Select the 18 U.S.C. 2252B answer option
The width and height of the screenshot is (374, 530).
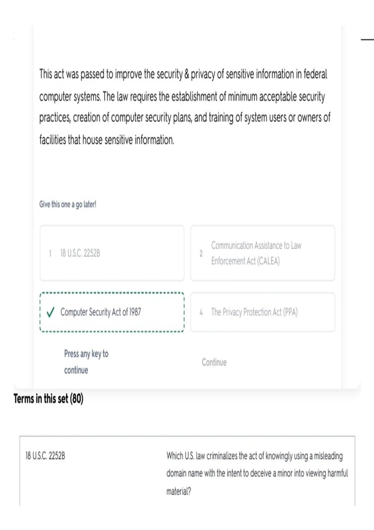[112, 253]
